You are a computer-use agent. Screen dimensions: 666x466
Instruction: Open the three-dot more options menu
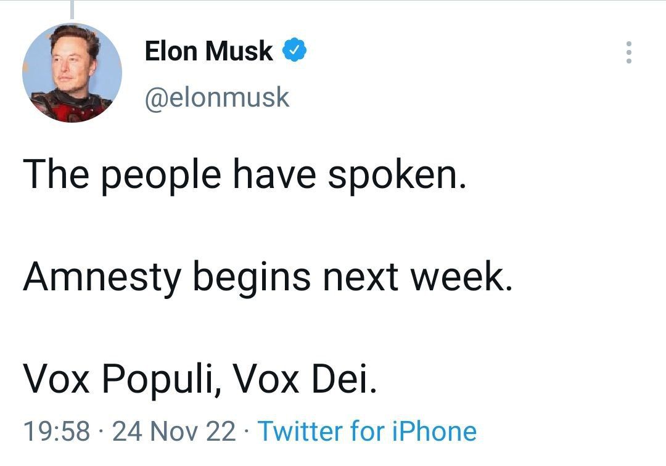click(628, 53)
